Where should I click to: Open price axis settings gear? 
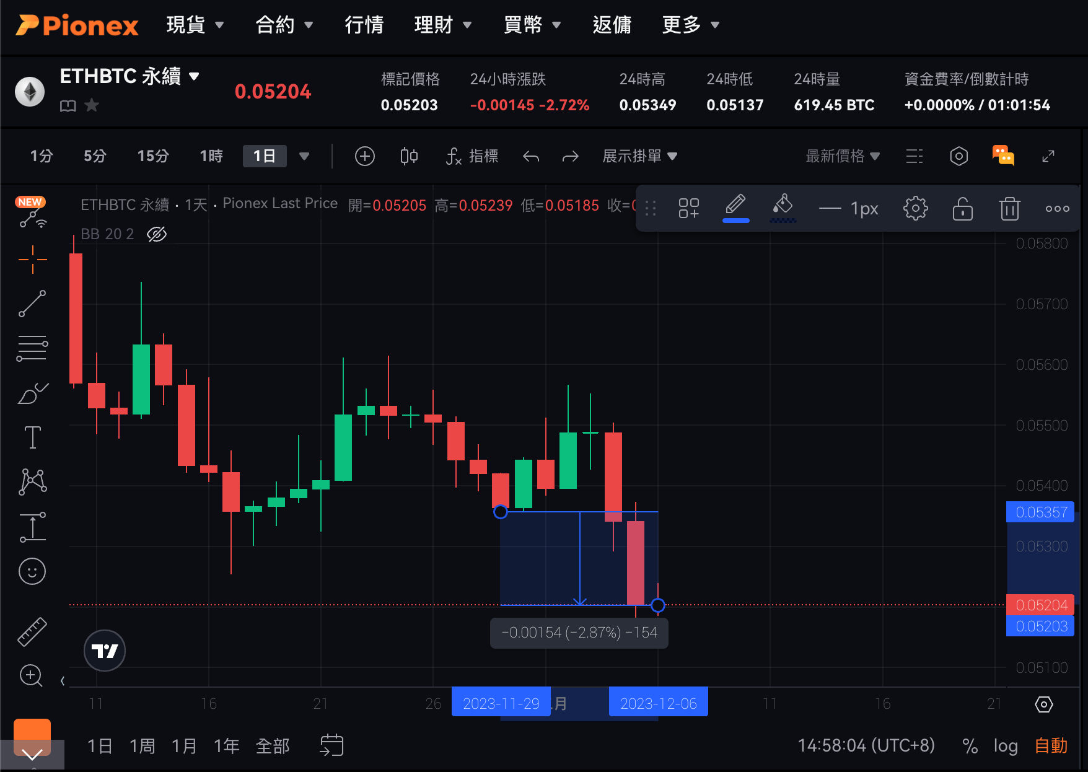tap(1044, 704)
